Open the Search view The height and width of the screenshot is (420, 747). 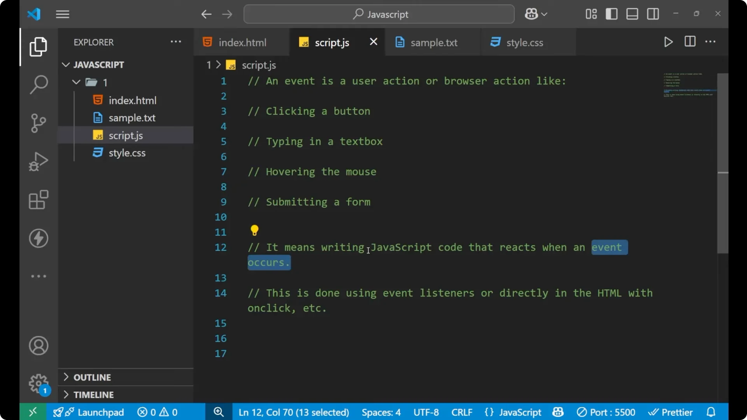point(38,84)
